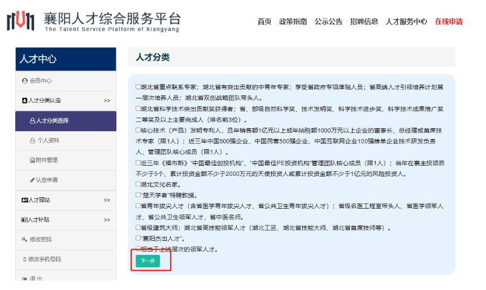Click the 修改手机号码 phone icon
The width and height of the screenshot is (486, 290).
click(x=24, y=259)
